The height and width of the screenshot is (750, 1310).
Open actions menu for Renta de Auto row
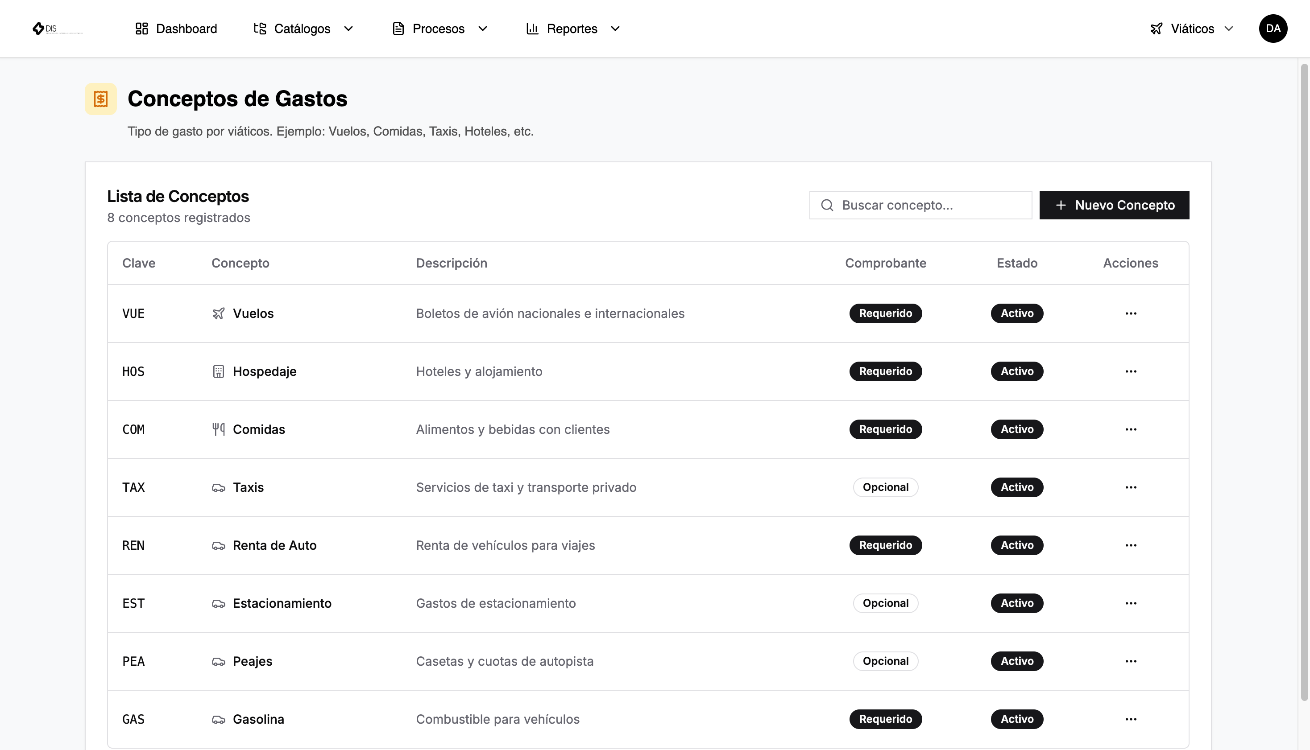click(1131, 545)
